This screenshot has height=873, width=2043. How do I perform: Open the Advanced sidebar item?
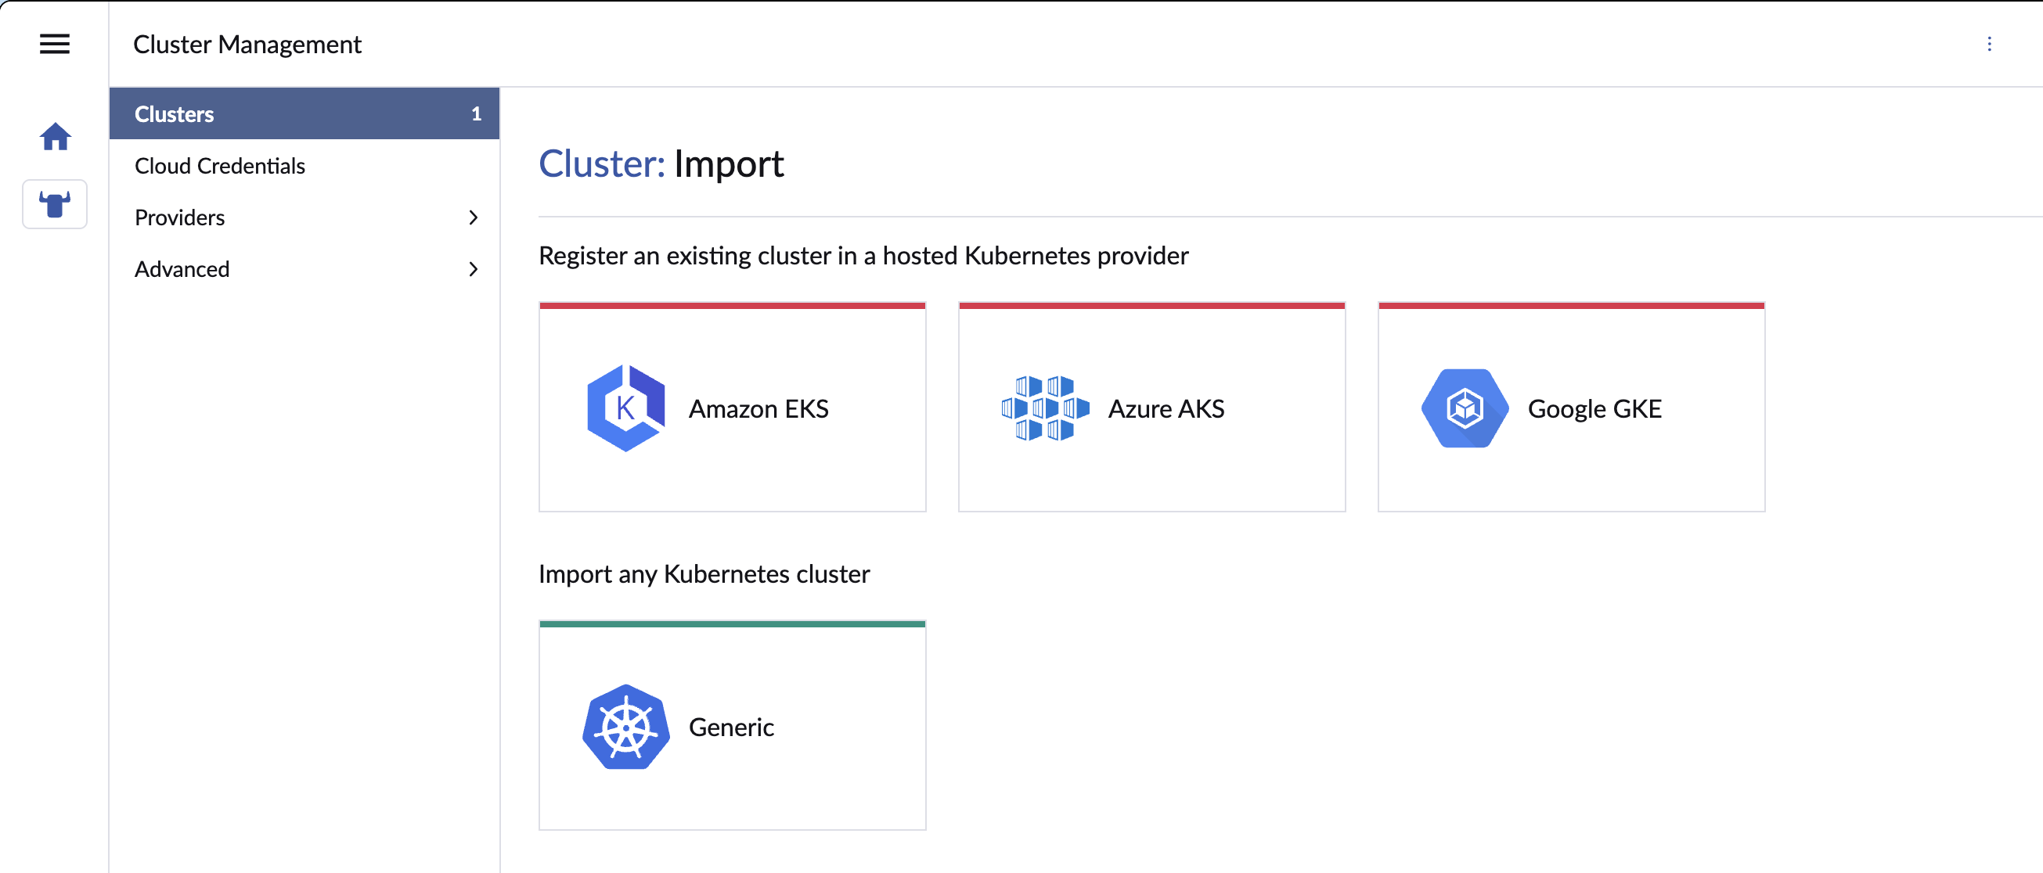[x=304, y=269]
